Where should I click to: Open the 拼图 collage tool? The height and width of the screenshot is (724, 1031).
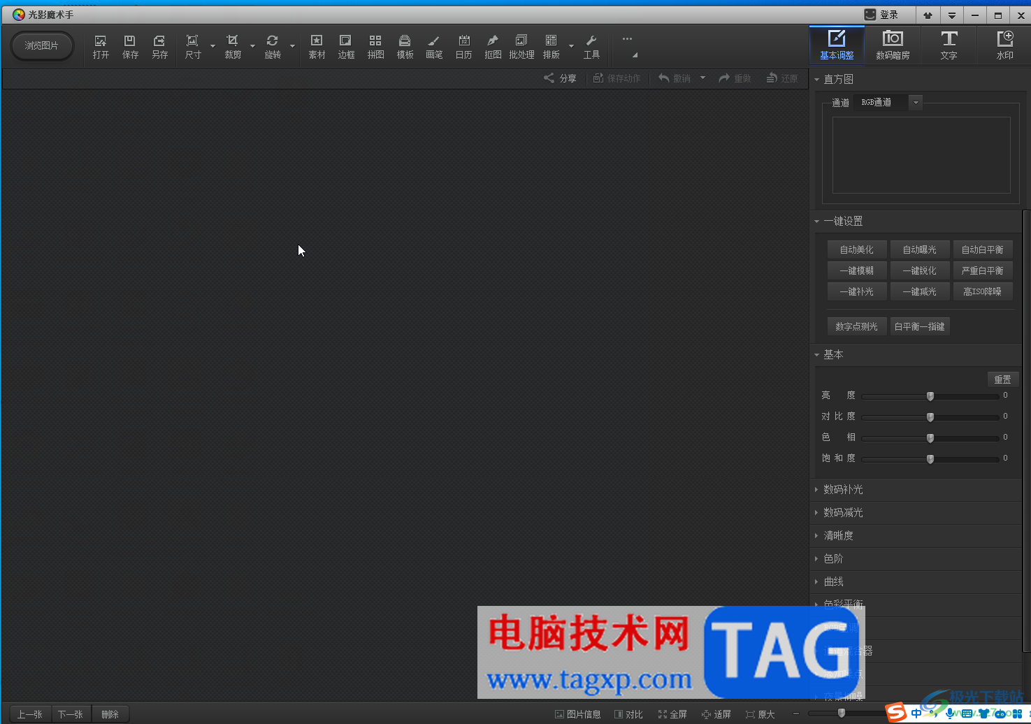[375, 46]
